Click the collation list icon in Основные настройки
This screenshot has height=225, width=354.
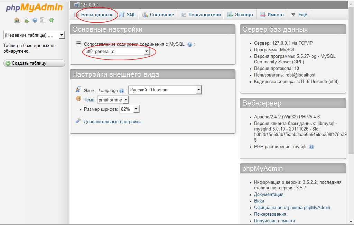click(x=78, y=43)
